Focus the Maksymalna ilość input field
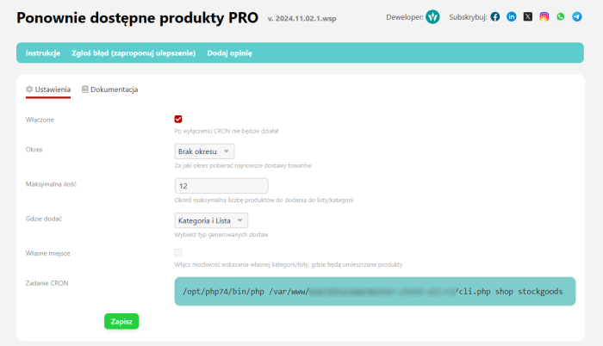The width and height of the screenshot is (603, 346). coord(221,186)
